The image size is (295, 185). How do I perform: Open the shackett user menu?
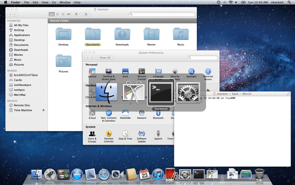click(277, 2)
